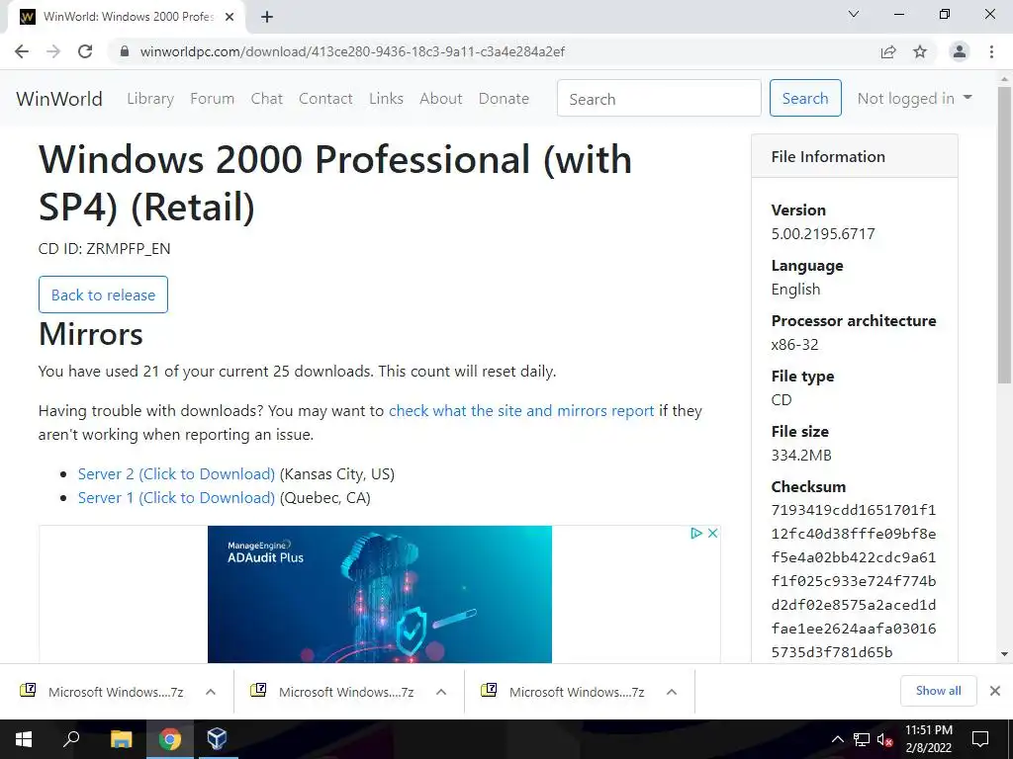Click the File Information panel header
Viewport: 1013px width, 759px height.
[x=854, y=156]
